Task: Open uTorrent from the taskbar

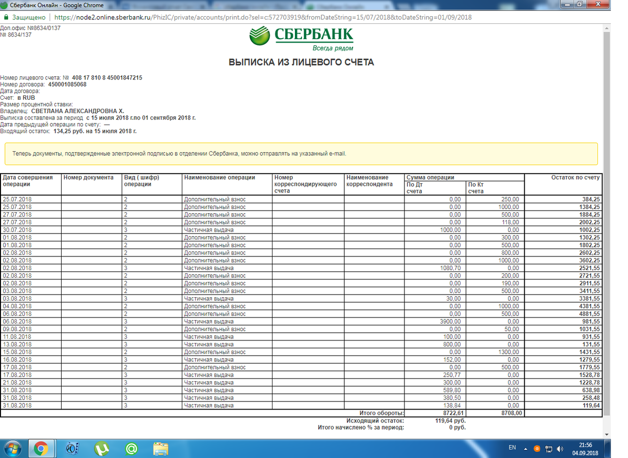Action: pos(102,448)
